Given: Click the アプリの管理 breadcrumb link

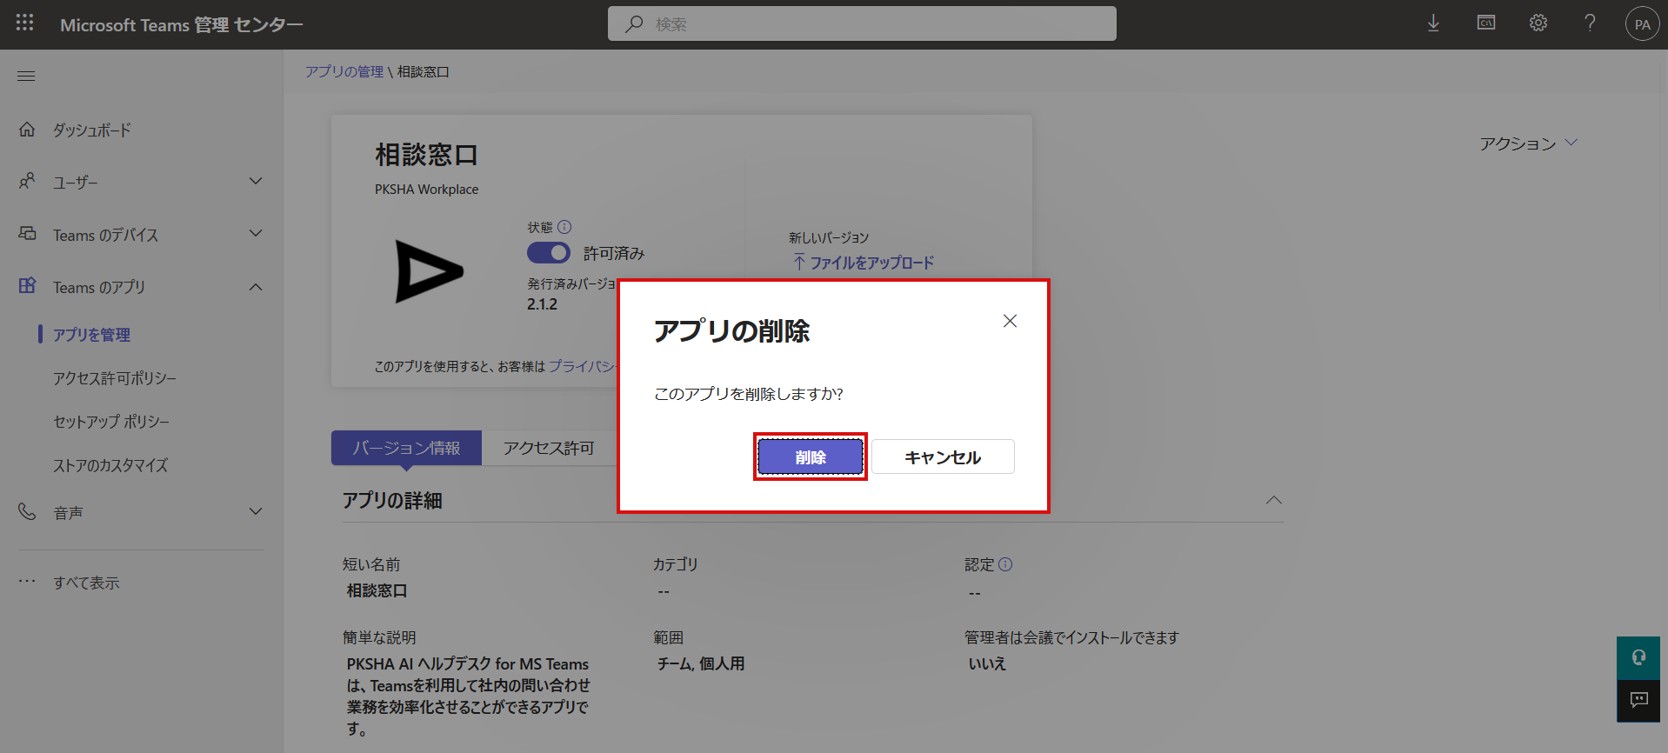Looking at the screenshot, I should pyautogui.click(x=344, y=71).
